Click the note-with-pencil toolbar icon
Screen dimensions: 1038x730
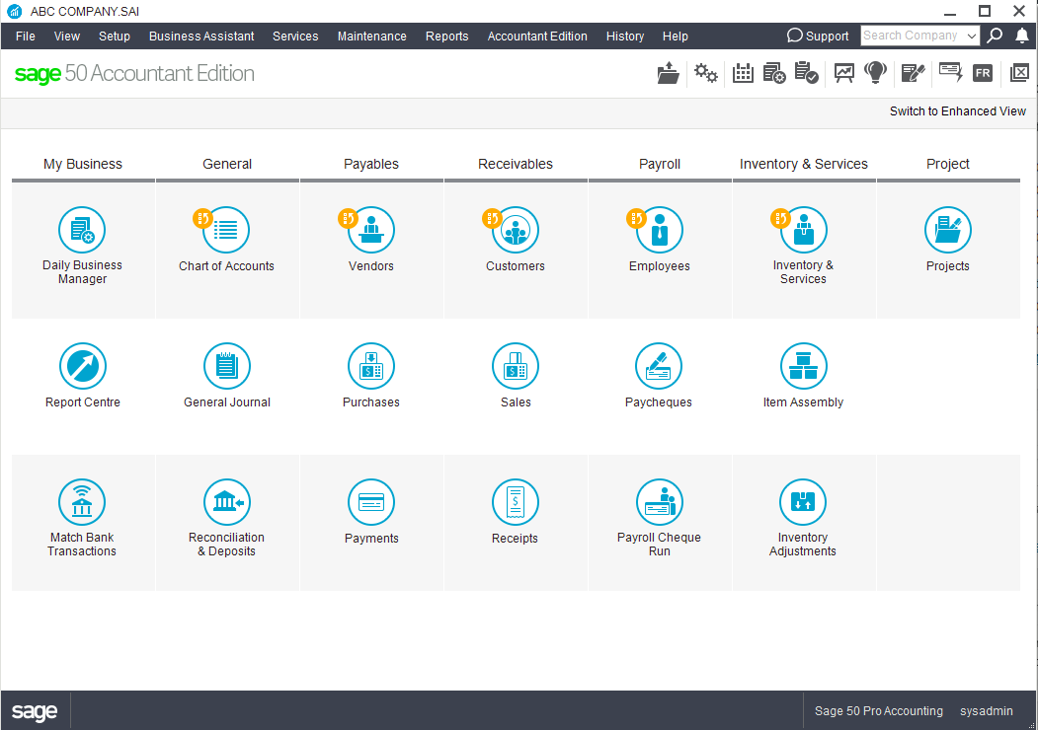point(913,73)
